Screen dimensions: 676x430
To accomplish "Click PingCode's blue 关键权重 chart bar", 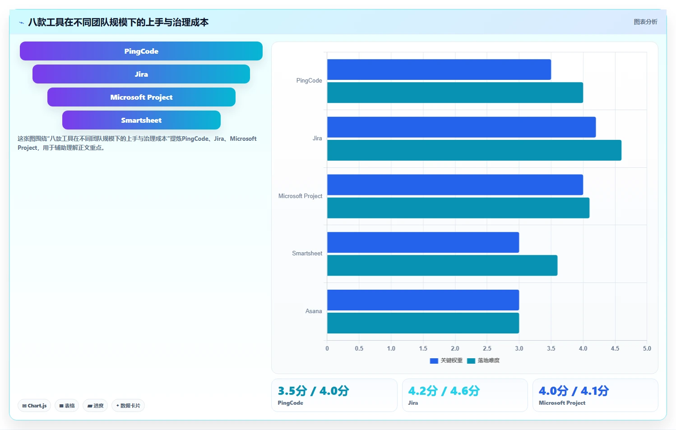I will (439, 69).
